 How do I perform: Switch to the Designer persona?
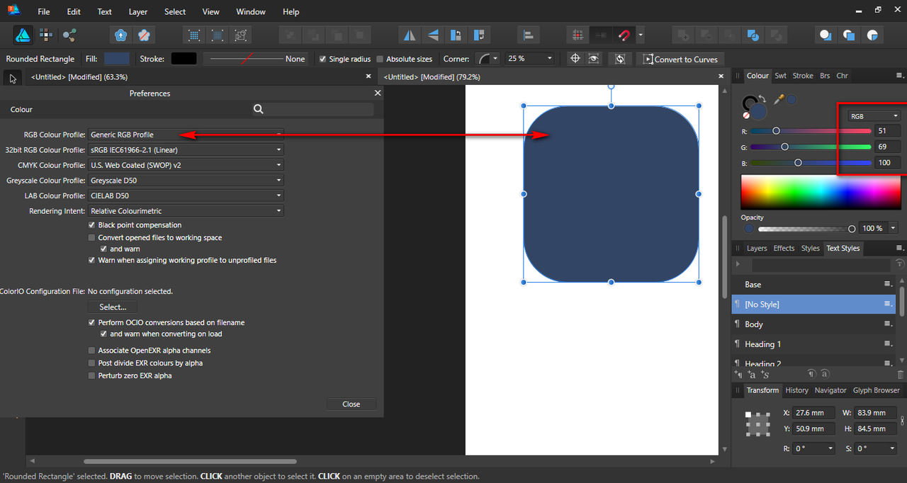23,35
